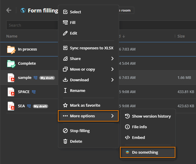Click the room button in header
The image size is (196, 164).
[x=126, y=10]
